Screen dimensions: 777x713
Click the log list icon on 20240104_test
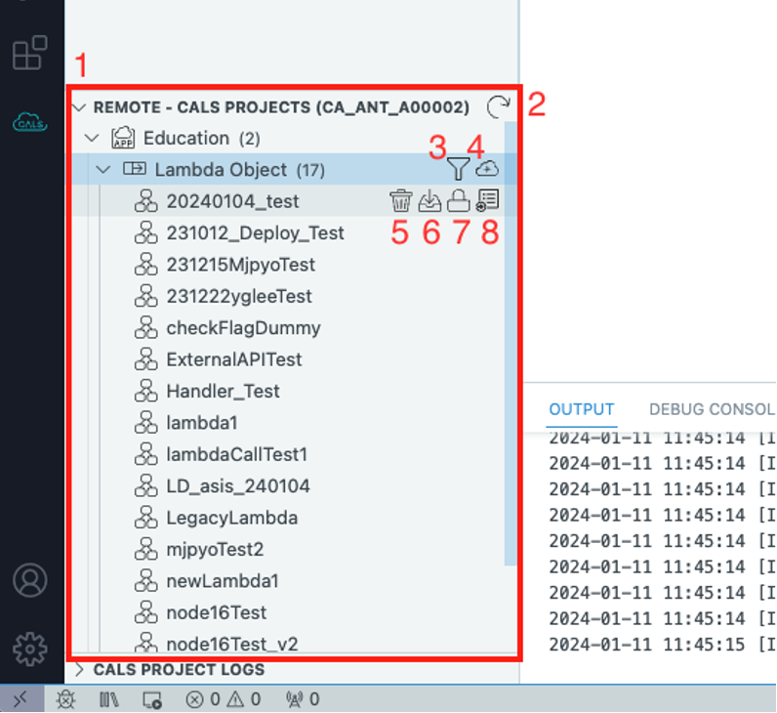[x=487, y=200]
